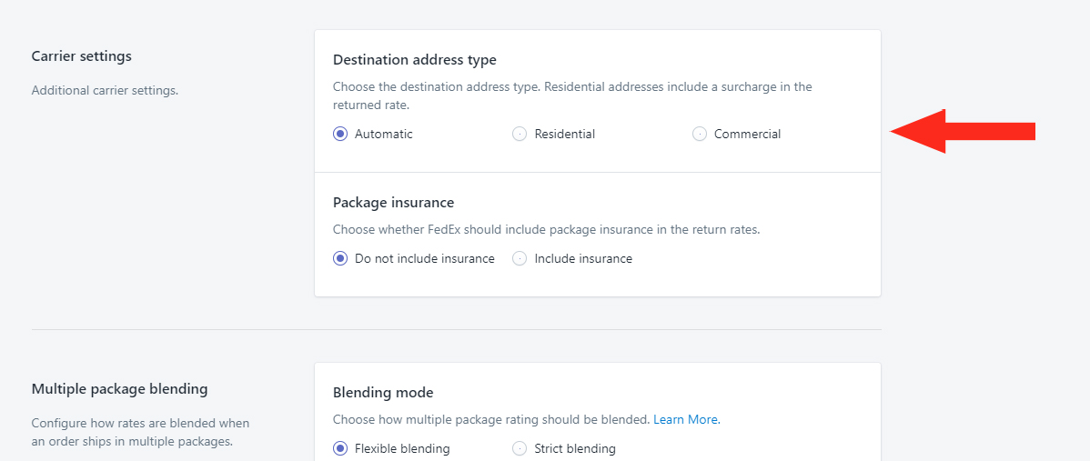
Task: Click the multiple package rating description text
Action: [x=491, y=419]
